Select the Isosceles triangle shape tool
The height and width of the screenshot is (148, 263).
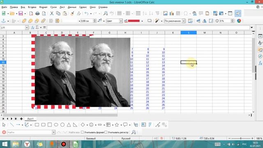tap(69, 125)
